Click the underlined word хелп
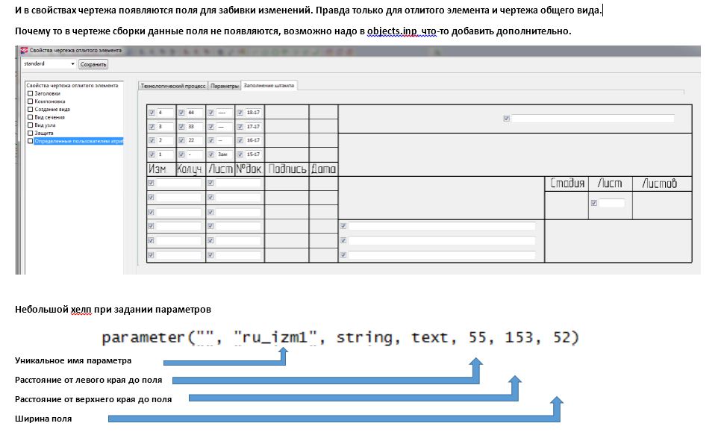724x435 pixels. [x=81, y=310]
